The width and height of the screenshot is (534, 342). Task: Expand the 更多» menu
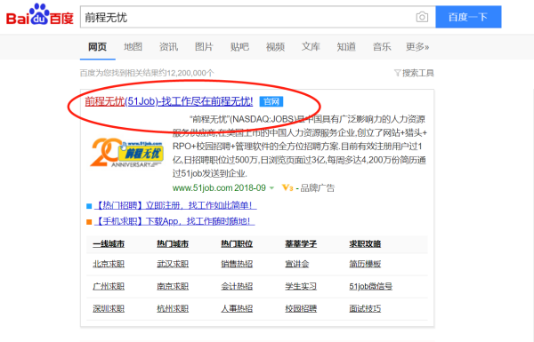click(x=417, y=46)
